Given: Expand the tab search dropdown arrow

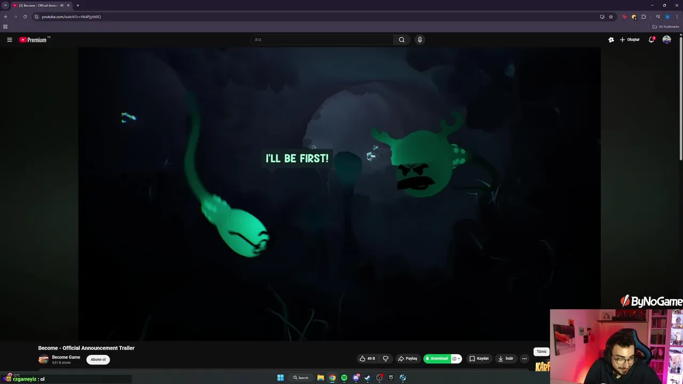Looking at the screenshot, I should click(5, 5).
